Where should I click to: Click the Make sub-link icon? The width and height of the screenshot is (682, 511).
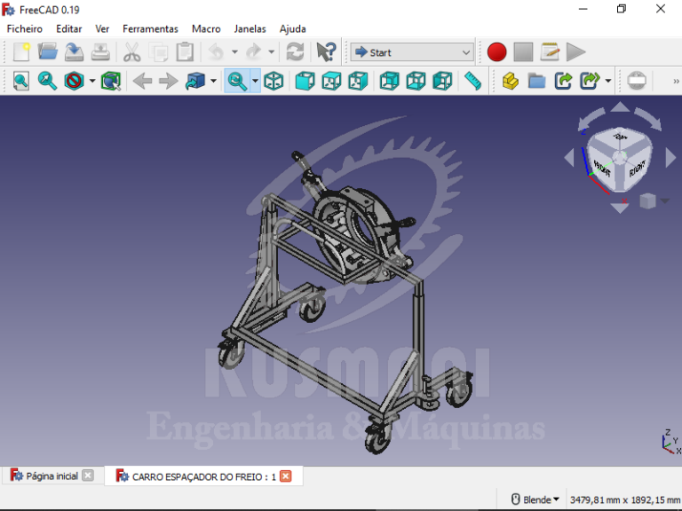tap(590, 81)
